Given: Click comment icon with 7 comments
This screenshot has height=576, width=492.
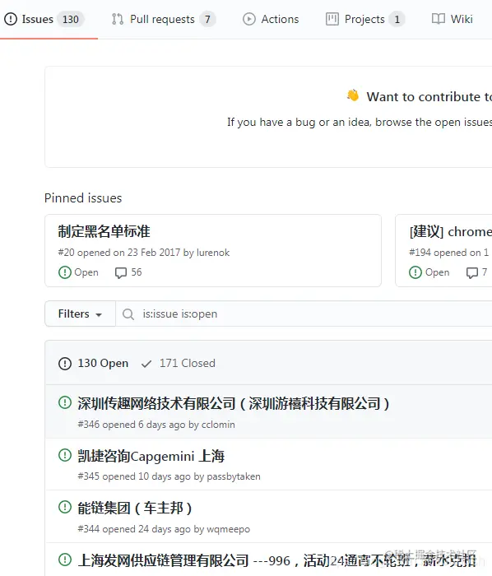Looking at the screenshot, I should point(471,273).
